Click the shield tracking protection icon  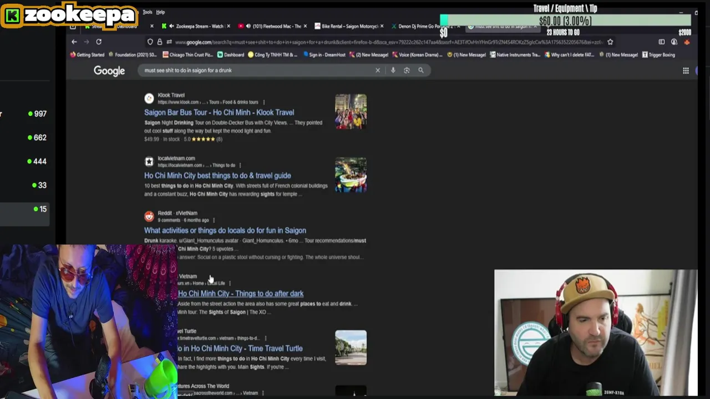point(150,42)
